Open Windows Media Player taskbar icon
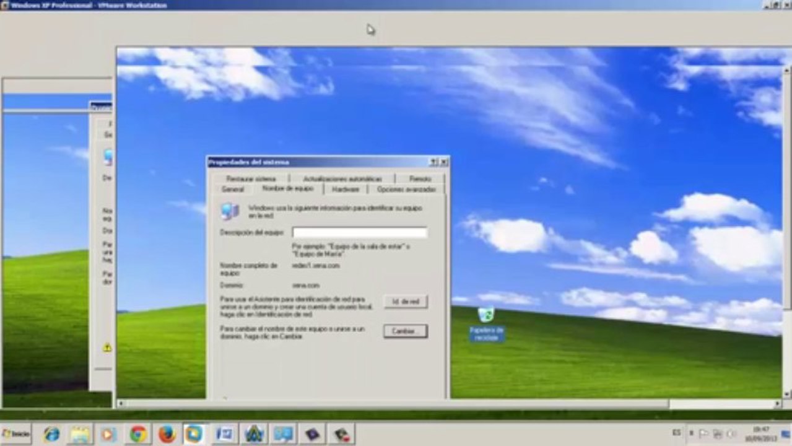 point(109,434)
